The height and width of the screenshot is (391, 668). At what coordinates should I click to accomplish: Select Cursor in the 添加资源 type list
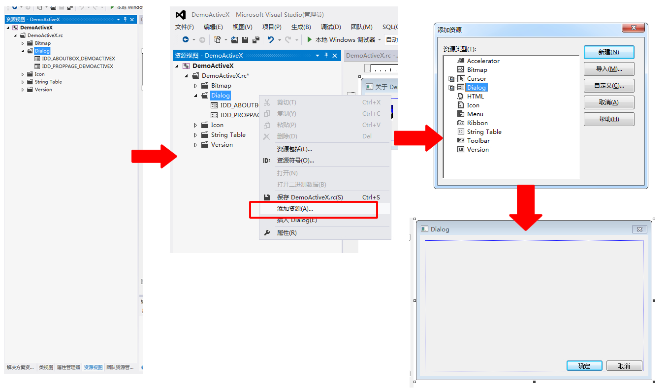[477, 78]
